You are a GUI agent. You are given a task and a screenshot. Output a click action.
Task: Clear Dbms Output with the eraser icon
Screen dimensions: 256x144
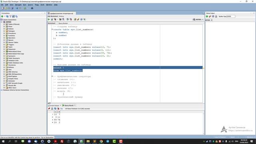210,16
